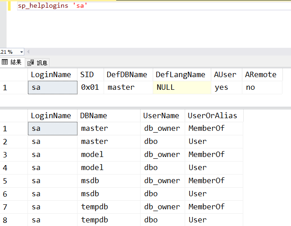Click the UserName column header
The width and height of the screenshot is (291, 226).
pyautogui.click(x=162, y=115)
